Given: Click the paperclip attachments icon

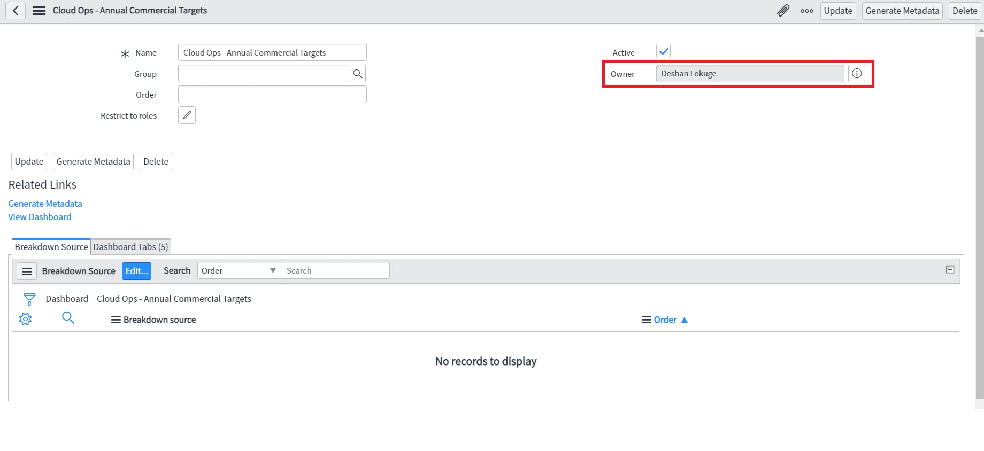Looking at the screenshot, I should point(783,11).
